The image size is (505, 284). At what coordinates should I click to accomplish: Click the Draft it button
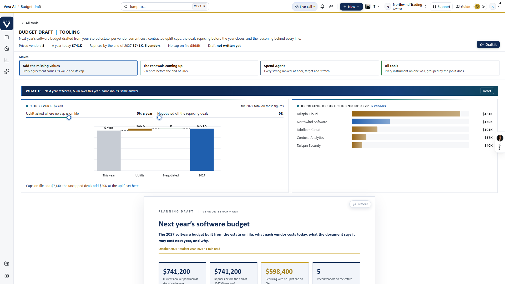click(x=488, y=44)
